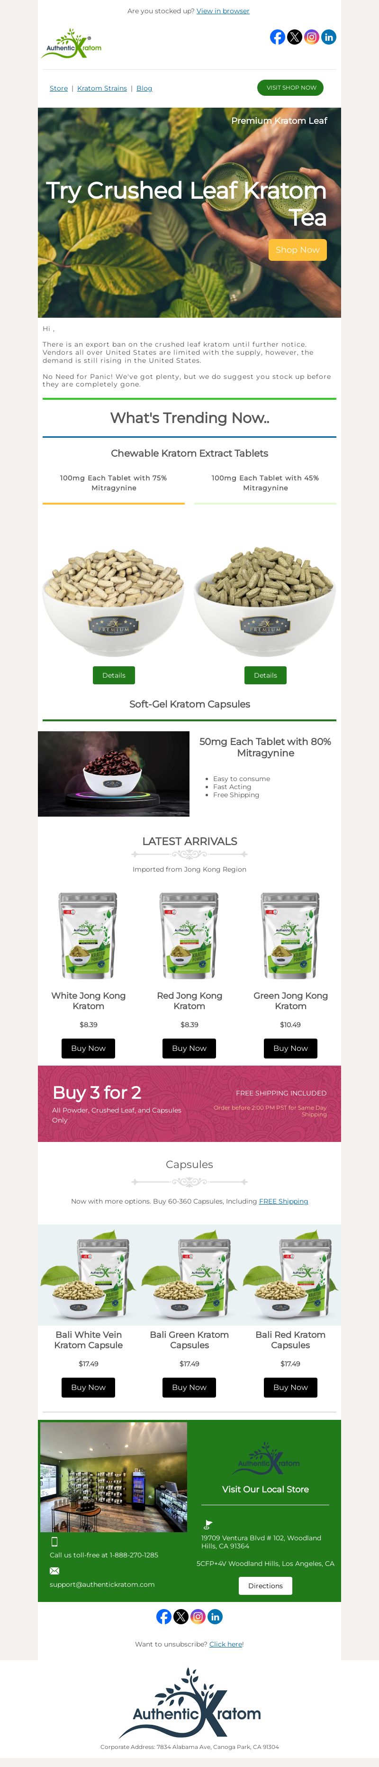Click the footer LinkedIn icon
The width and height of the screenshot is (379, 1767).
215,1617
